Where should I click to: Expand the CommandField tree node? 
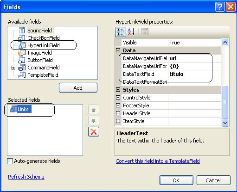coord(13,68)
